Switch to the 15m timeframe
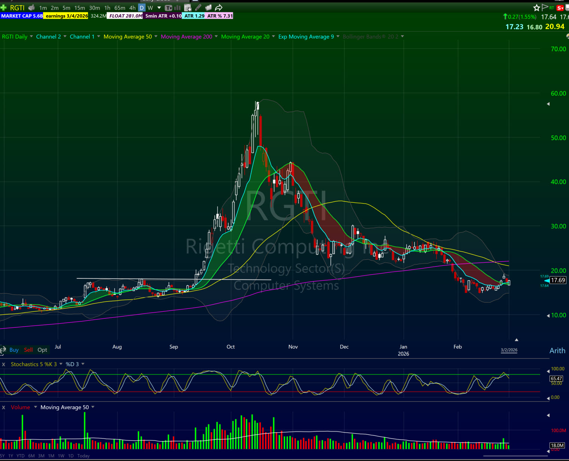The height and width of the screenshot is (461, 569). [79, 8]
